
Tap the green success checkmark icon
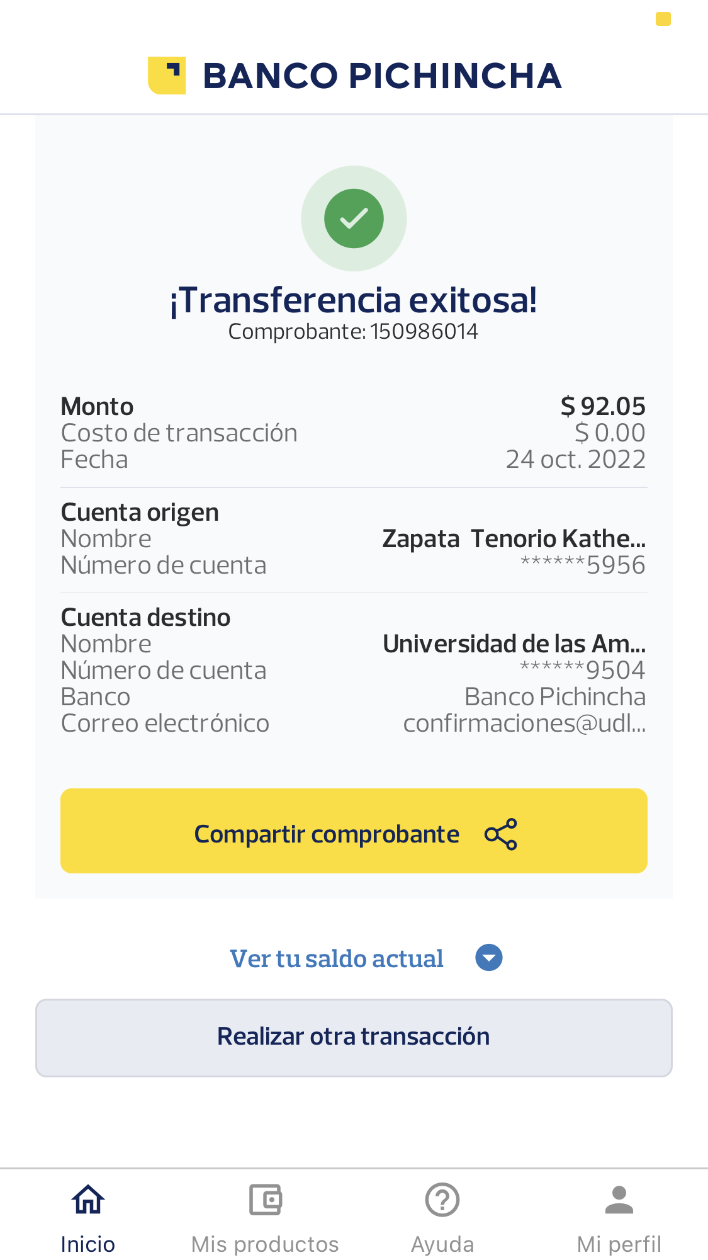click(354, 219)
